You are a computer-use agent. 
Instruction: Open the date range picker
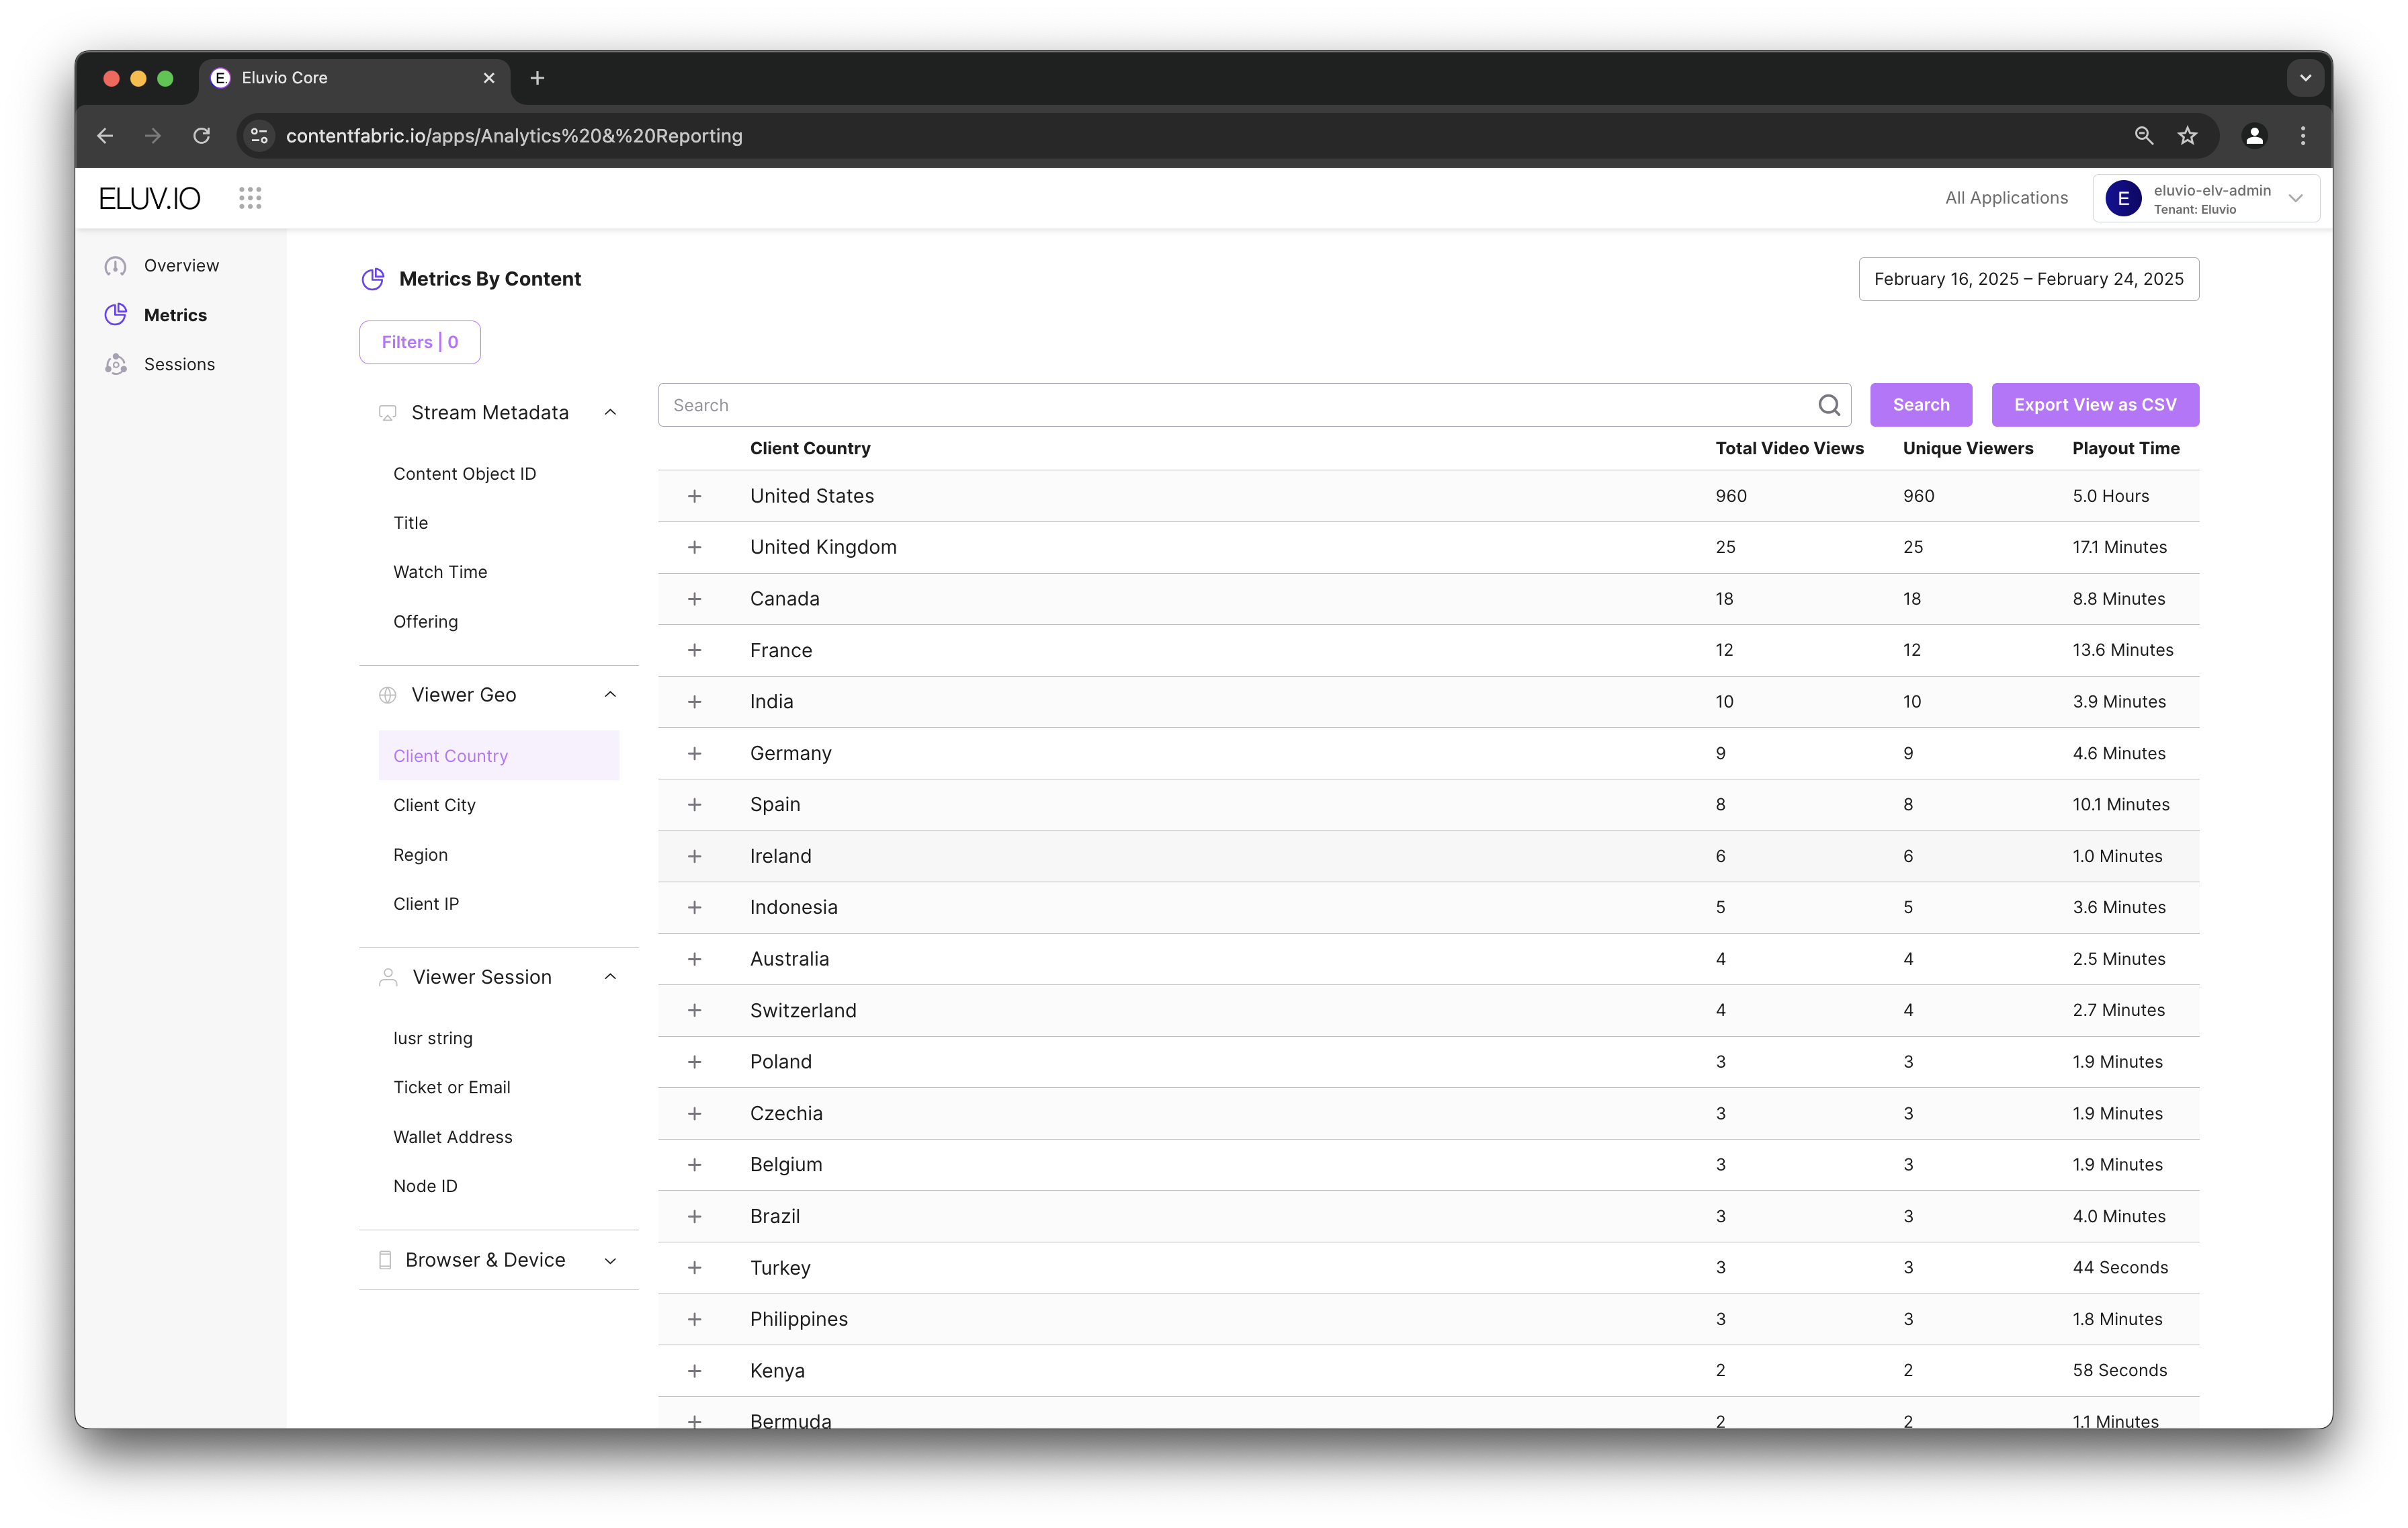click(2028, 279)
